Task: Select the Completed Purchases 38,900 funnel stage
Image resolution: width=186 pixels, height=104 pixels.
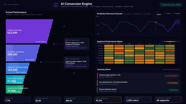Action: tap(15, 89)
